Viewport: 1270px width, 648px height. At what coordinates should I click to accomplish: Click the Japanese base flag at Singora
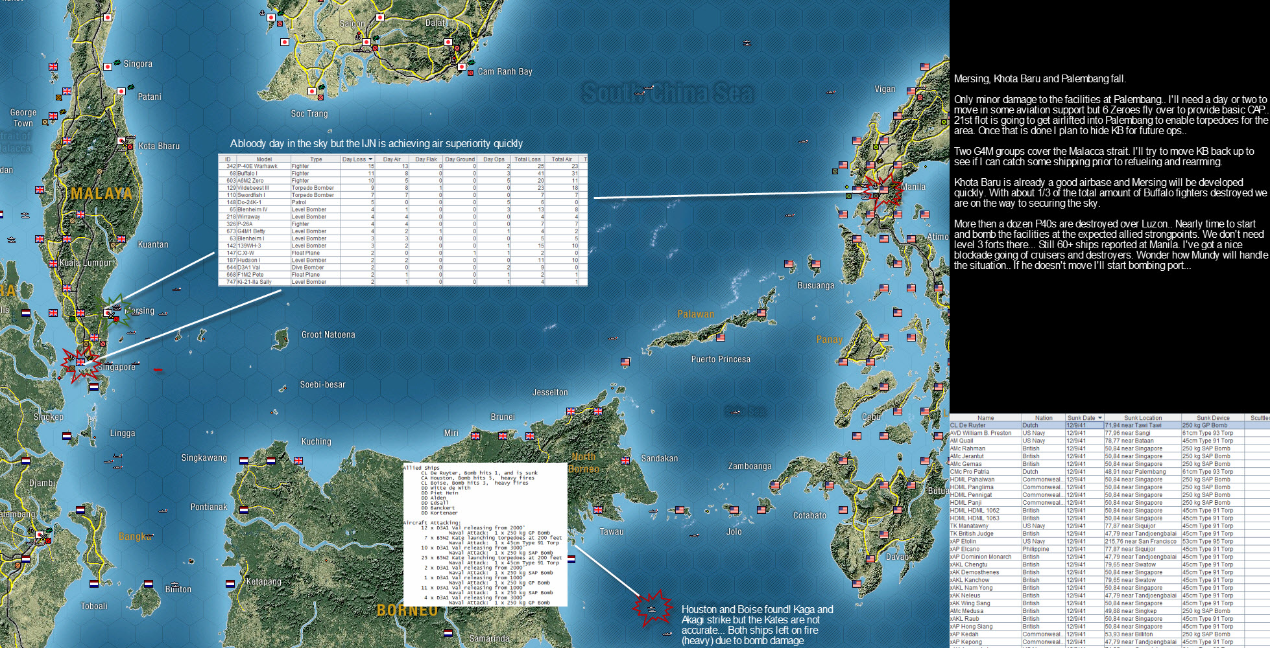108,67
